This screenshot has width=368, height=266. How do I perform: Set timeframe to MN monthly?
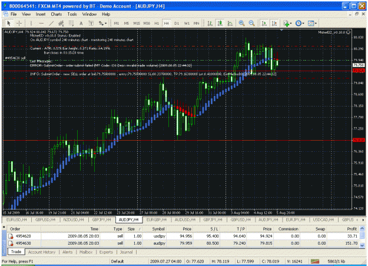(x=197, y=23)
